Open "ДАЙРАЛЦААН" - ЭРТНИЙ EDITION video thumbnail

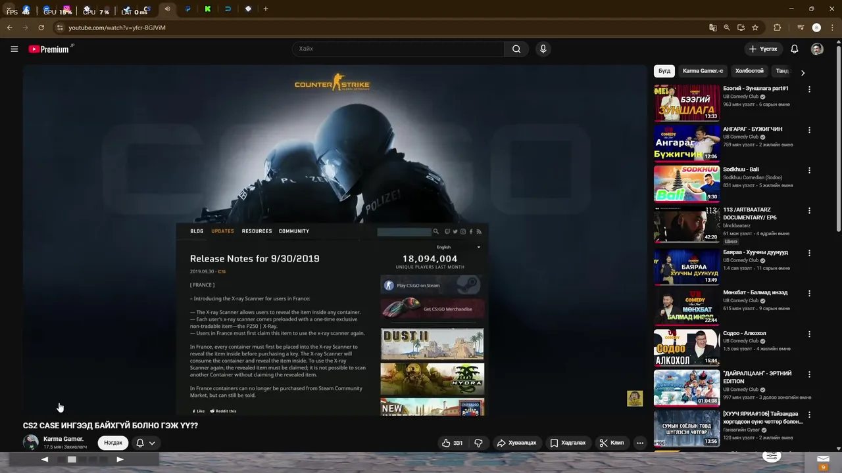coord(687,388)
